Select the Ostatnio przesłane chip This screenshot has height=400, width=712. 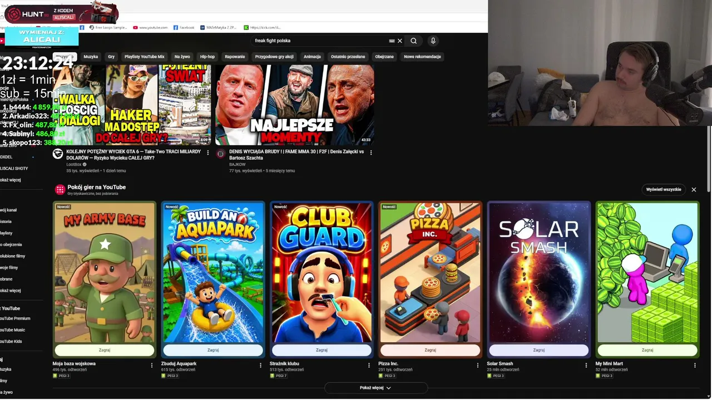click(348, 57)
